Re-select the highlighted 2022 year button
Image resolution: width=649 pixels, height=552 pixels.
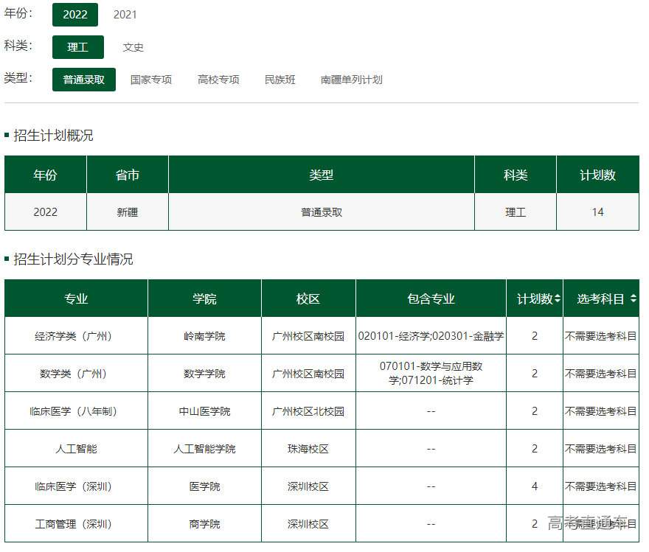tap(74, 14)
